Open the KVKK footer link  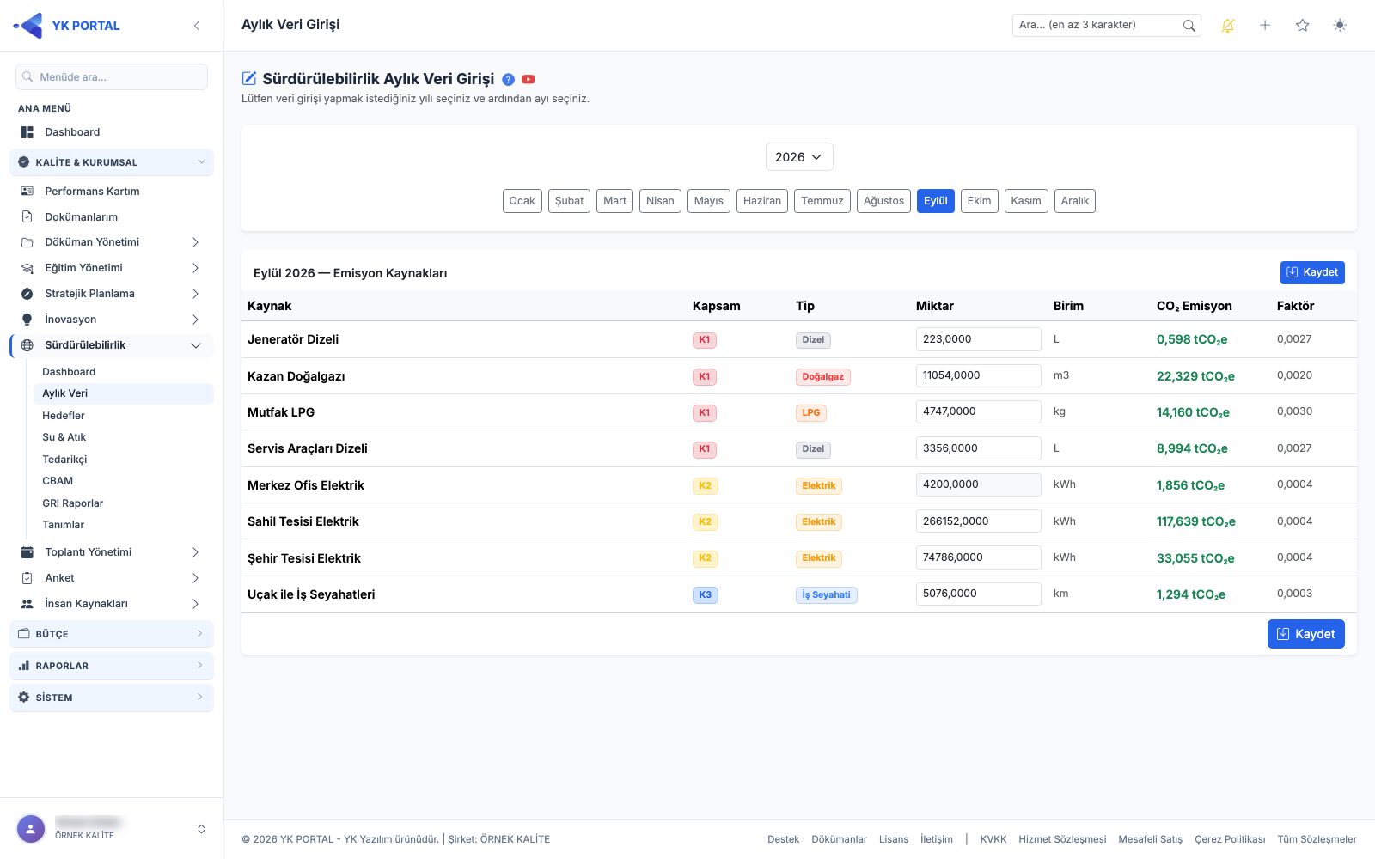[993, 839]
